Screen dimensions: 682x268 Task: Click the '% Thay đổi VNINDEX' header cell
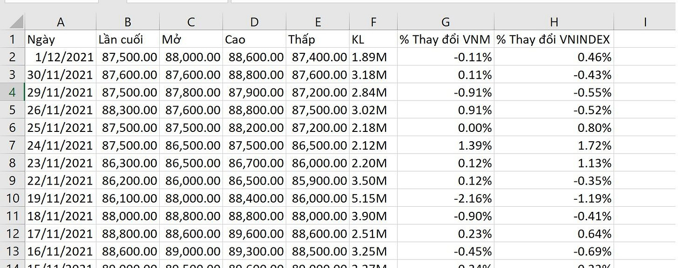(554, 39)
